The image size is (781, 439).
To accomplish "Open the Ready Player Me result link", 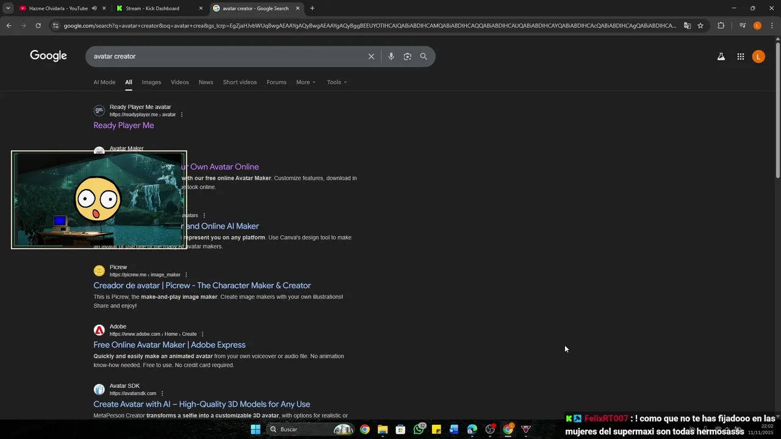I will point(123,125).
